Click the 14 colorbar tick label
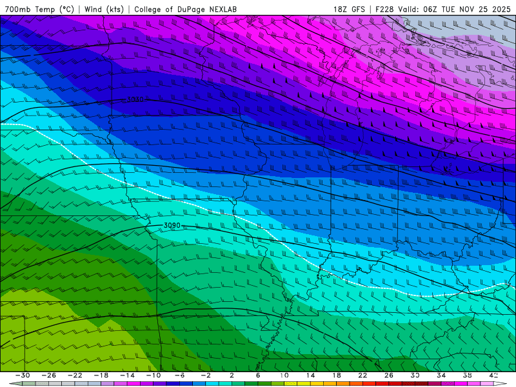 pyautogui.click(x=310, y=375)
